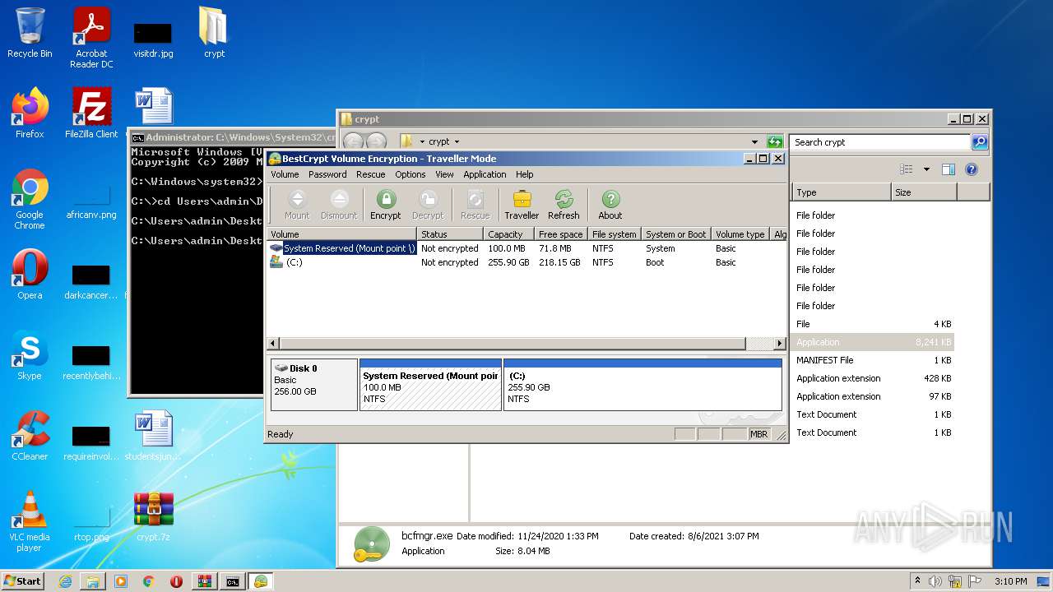Toggle the preview pane icon in Explorer
Image resolution: width=1053 pixels, height=592 pixels.
949,169
